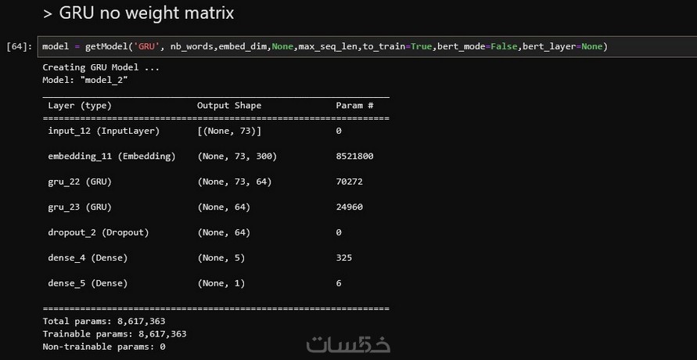Click the (None, 5) output shape
The height and width of the screenshot is (360, 697).
pos(221,257)
